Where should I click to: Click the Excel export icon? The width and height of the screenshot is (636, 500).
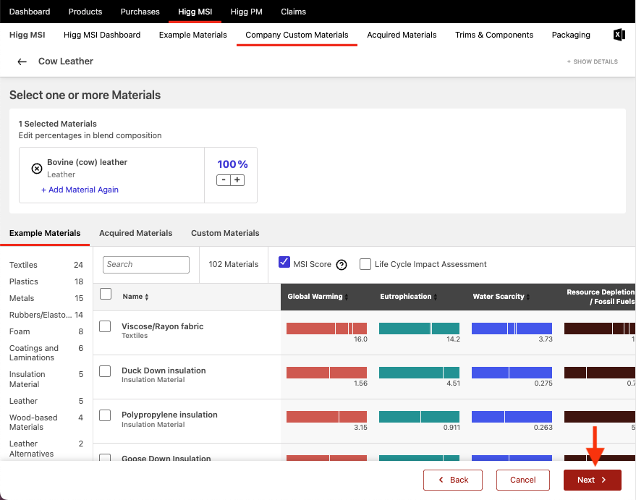619,35
